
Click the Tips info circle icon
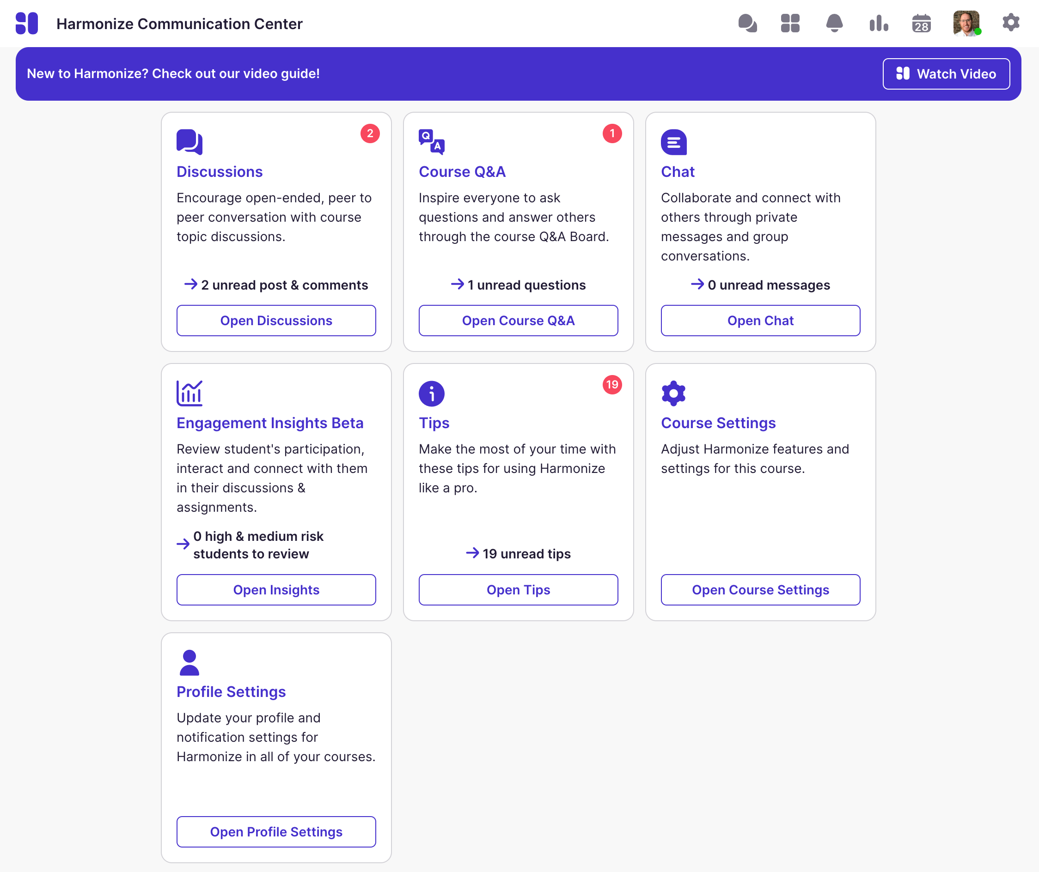pos(431,394)
